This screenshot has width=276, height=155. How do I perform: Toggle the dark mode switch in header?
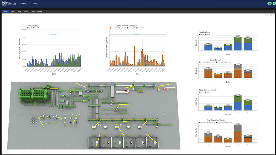(x=269, y=3)
